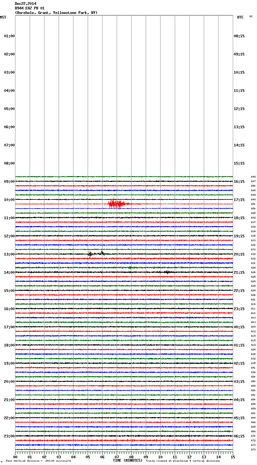Select the 04:00 MST time label

[x=9, y=91]
